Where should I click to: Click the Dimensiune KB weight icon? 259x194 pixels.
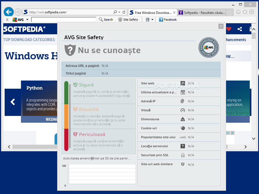[x=183, y=119]
